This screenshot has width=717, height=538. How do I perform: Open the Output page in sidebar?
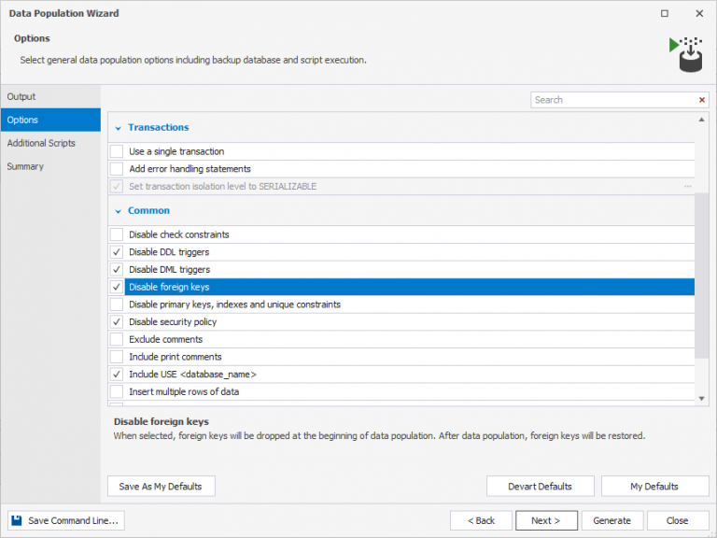[x=21, y=97]
